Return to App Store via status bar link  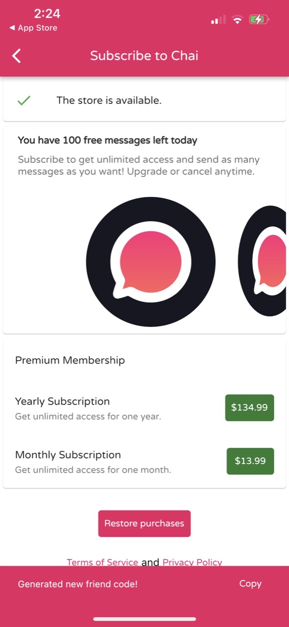(x=34, y=28)
